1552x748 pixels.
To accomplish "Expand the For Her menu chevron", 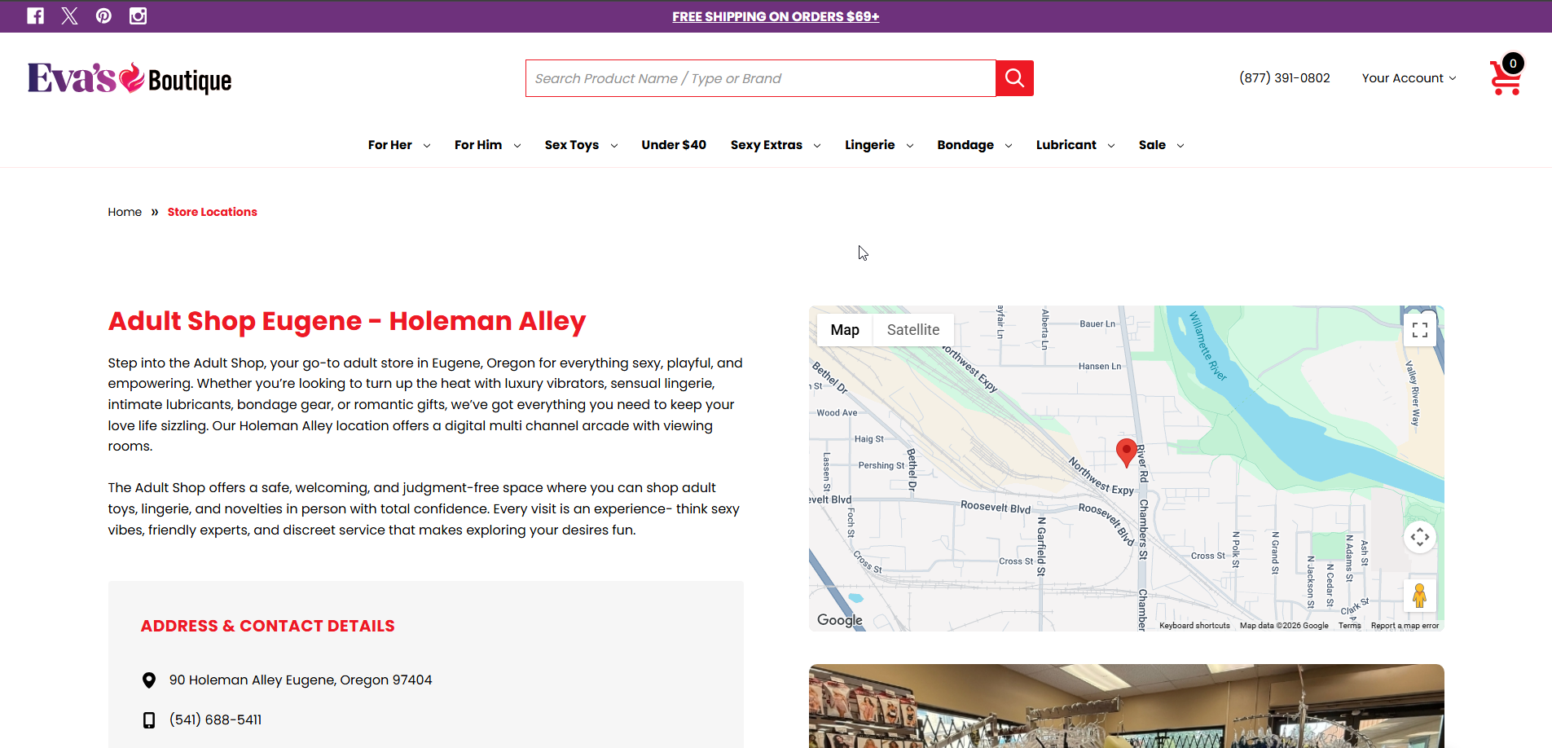I will (426, 146).
